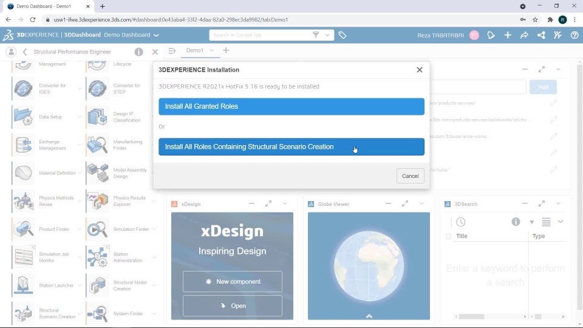
Task: Expand the Globe Viewer widget menu chevron
Action: point(421,204)
